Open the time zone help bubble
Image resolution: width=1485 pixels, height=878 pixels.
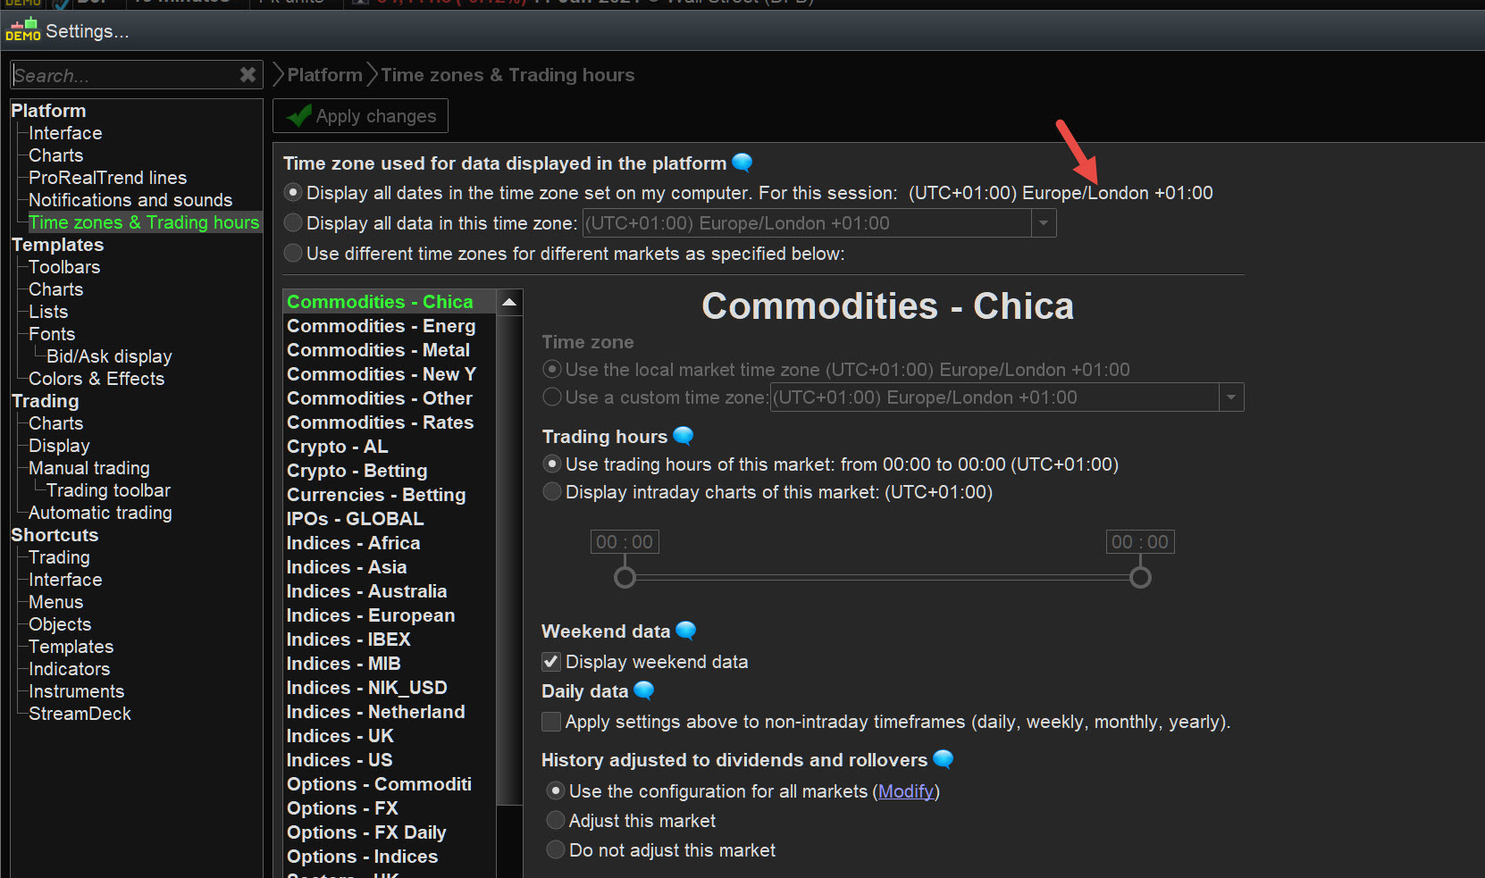point(742,163)
